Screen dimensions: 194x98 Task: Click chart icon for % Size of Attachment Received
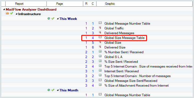point(100,85)
